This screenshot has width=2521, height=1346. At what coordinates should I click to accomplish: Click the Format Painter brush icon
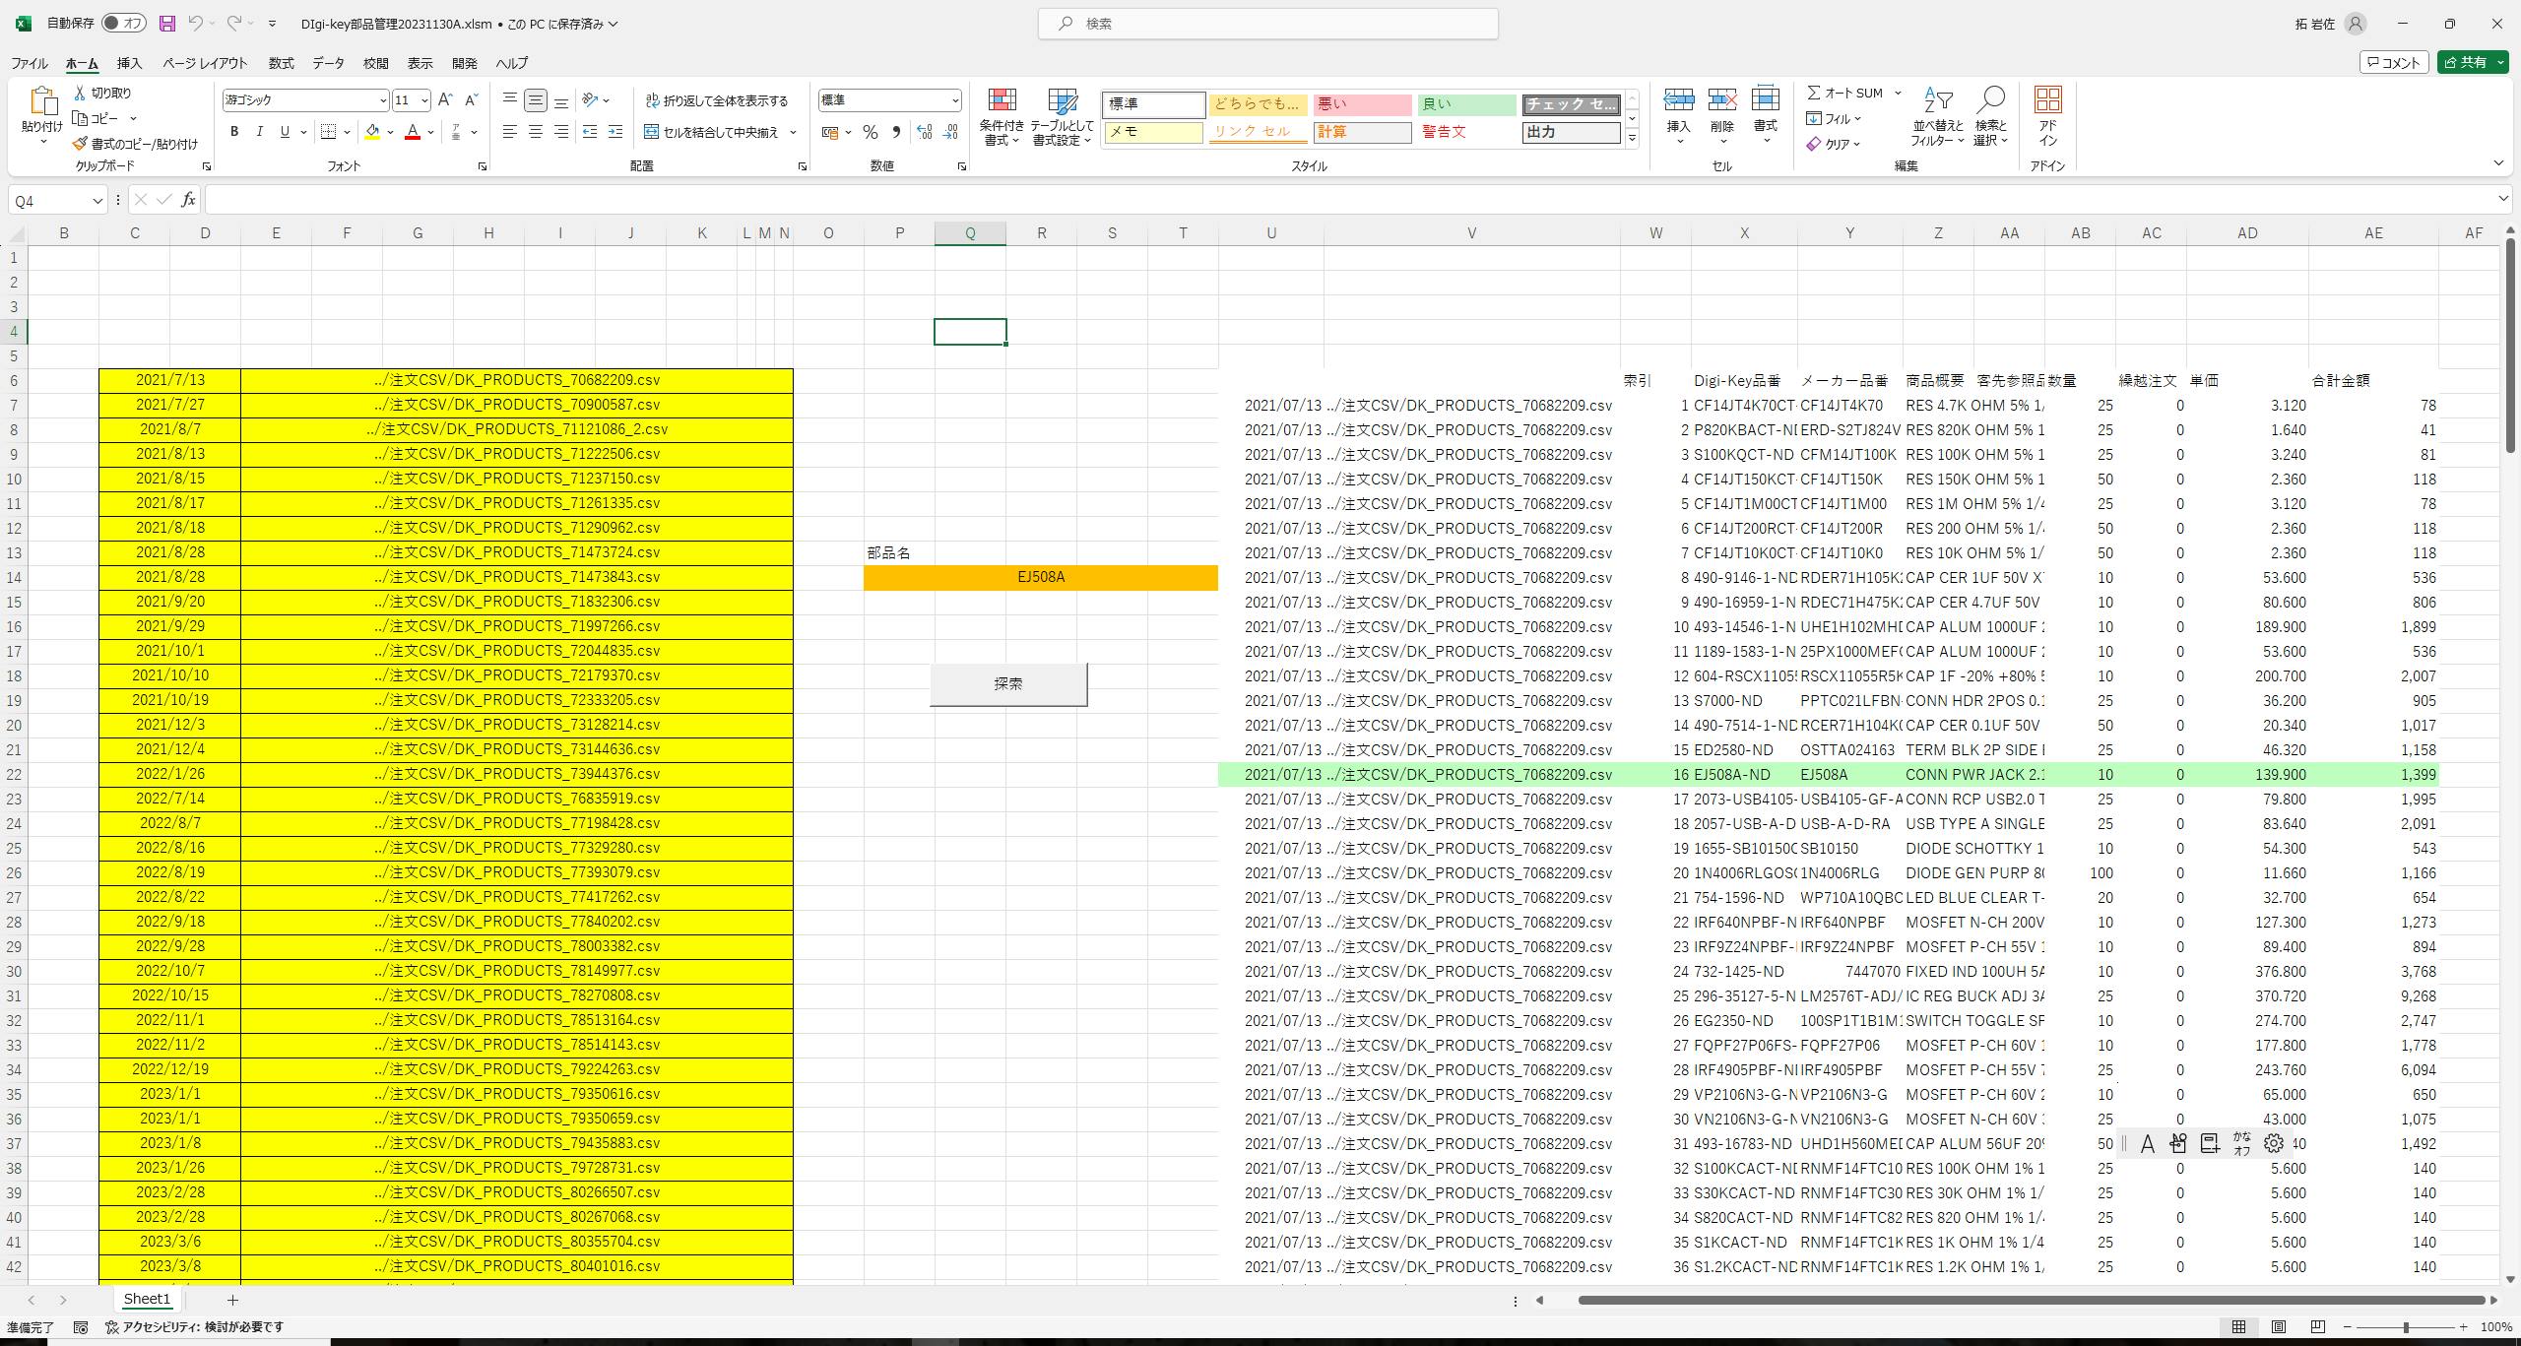[x=80, y=144]
